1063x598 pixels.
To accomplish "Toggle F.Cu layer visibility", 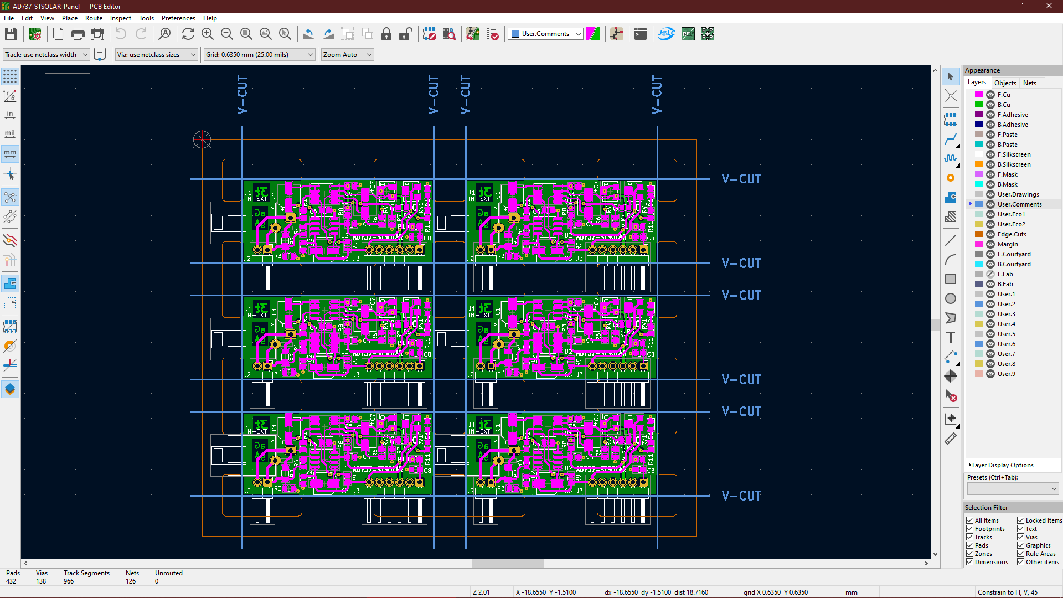I will 990,95.
